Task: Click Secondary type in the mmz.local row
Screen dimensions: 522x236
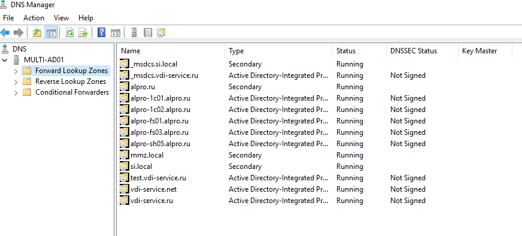Action: (245, 155)
